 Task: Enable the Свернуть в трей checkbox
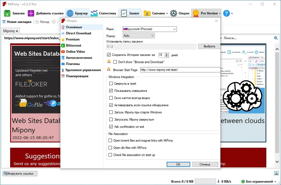click(x=111, y=84)
